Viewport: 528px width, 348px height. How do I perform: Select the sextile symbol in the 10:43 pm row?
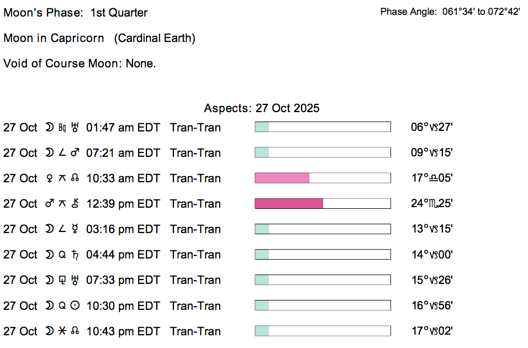tap(62, 331)
